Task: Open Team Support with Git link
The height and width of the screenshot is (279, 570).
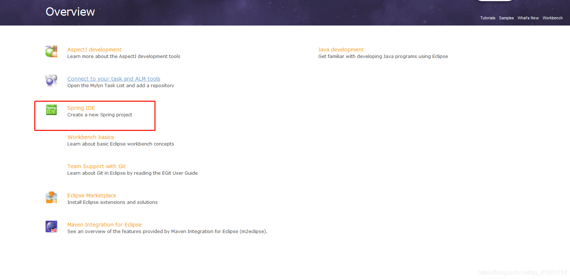Action: click(97, 166)
